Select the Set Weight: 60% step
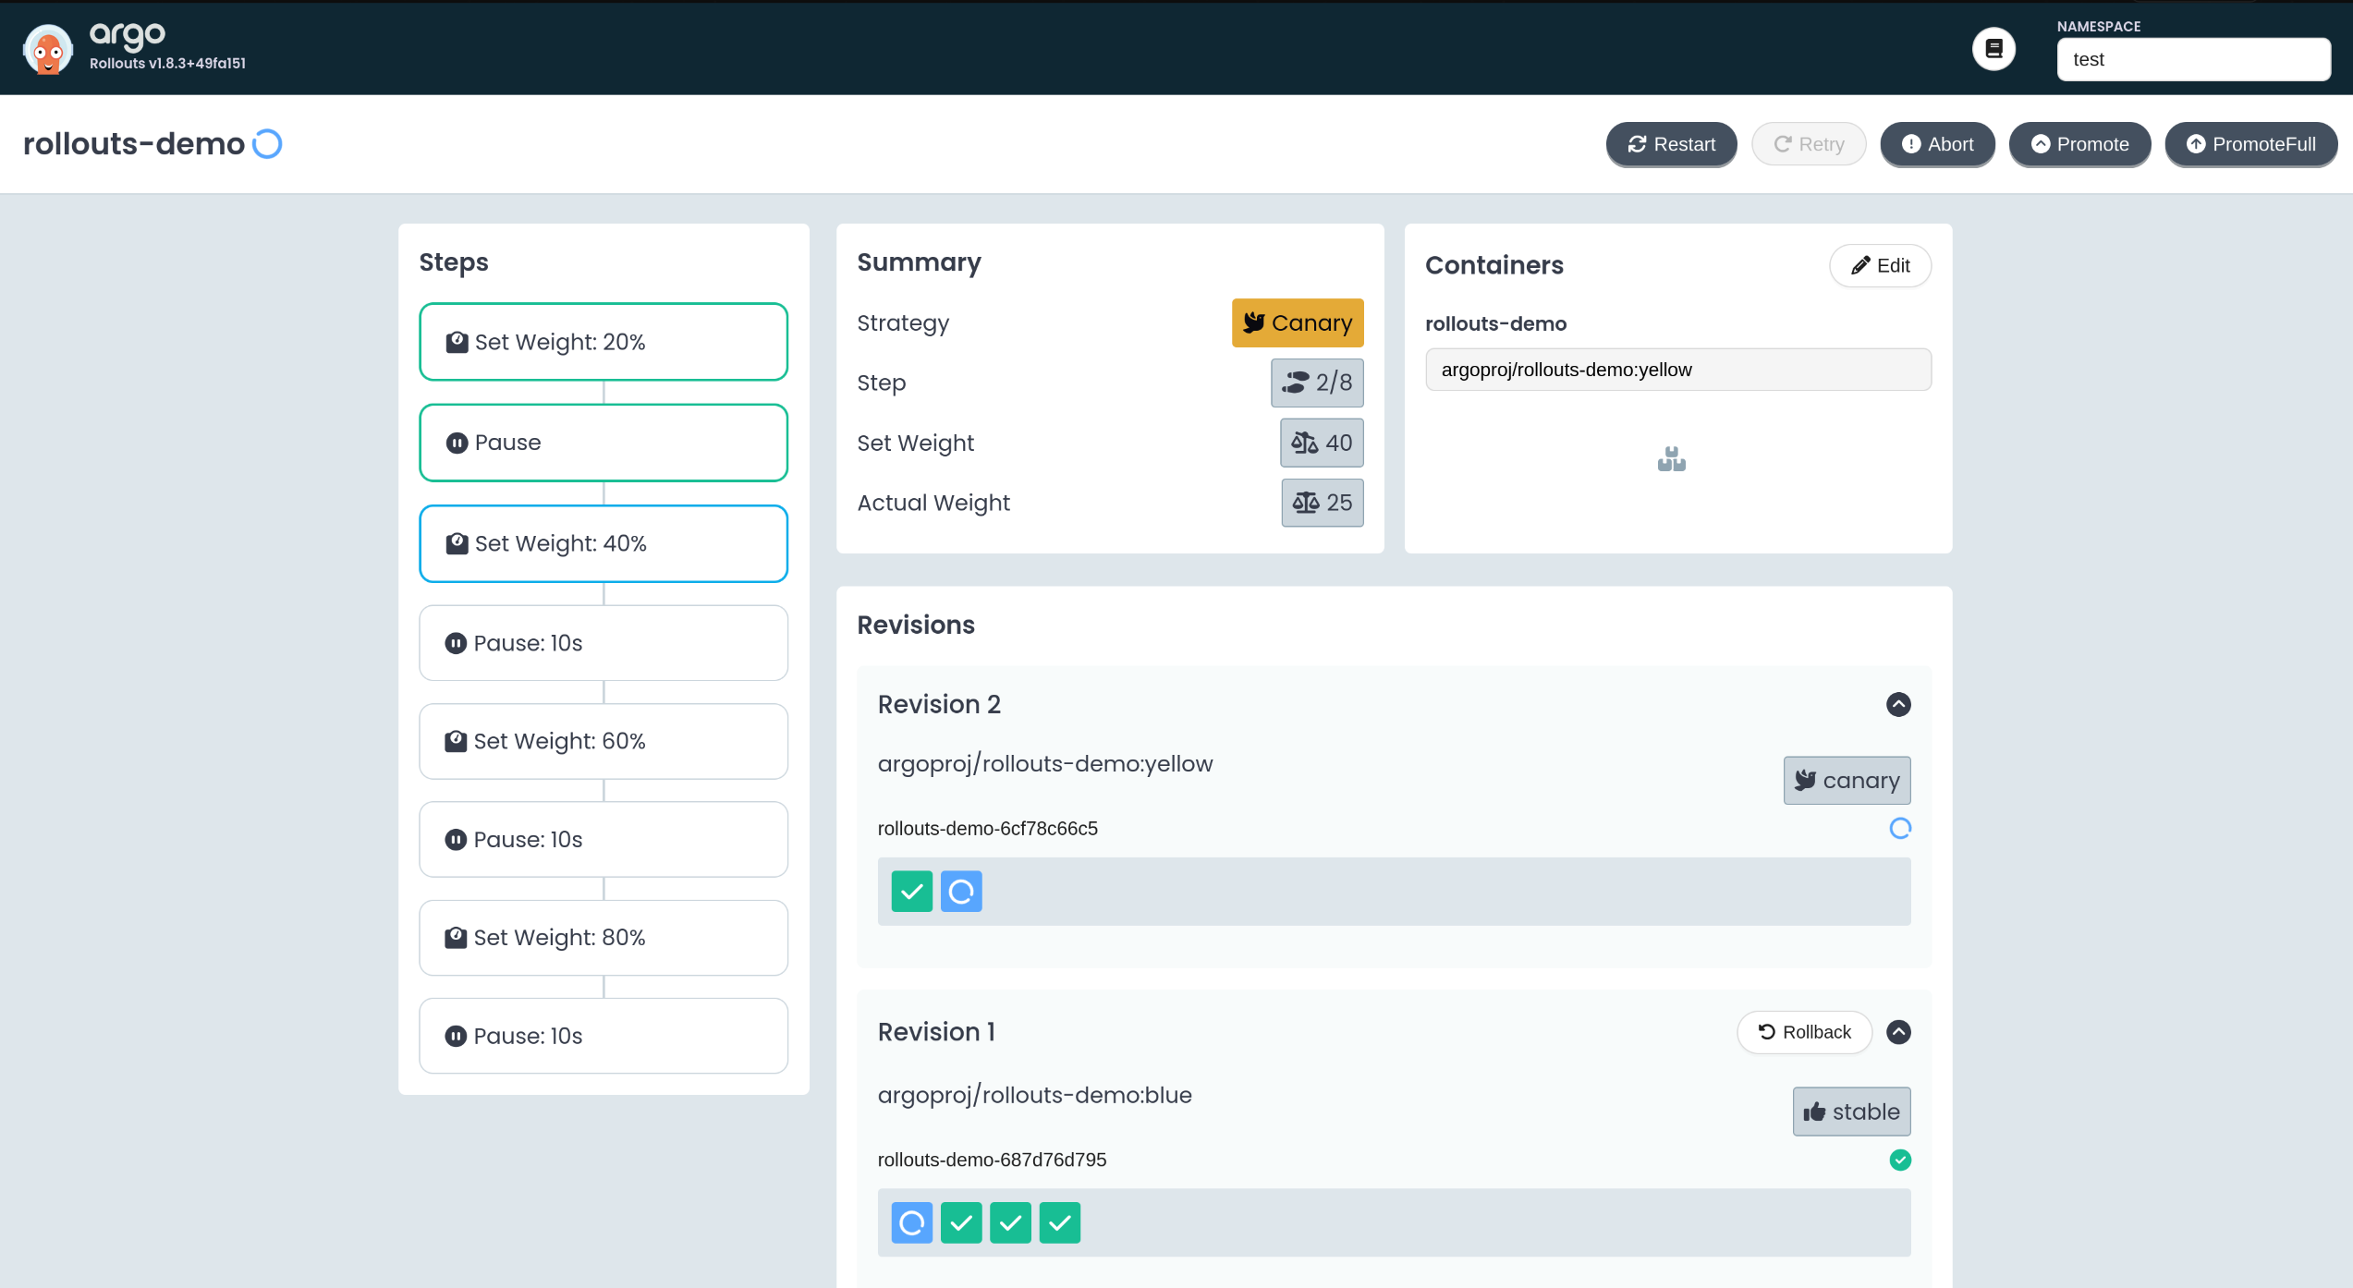 click(x=603, y=741)
